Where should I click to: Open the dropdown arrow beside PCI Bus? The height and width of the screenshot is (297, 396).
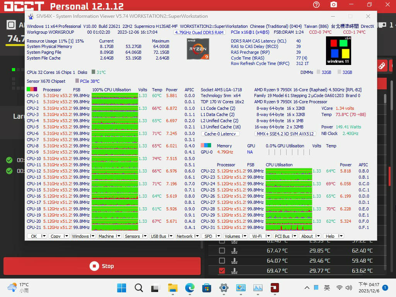tap(294, 236)
